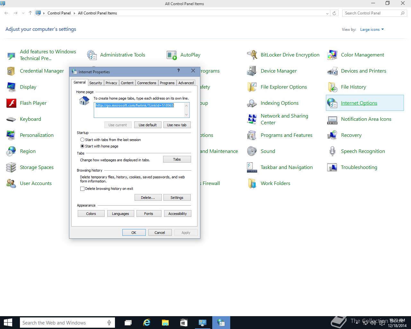
Task: Open the Keyboard icon
Action: tap(11, 119)
